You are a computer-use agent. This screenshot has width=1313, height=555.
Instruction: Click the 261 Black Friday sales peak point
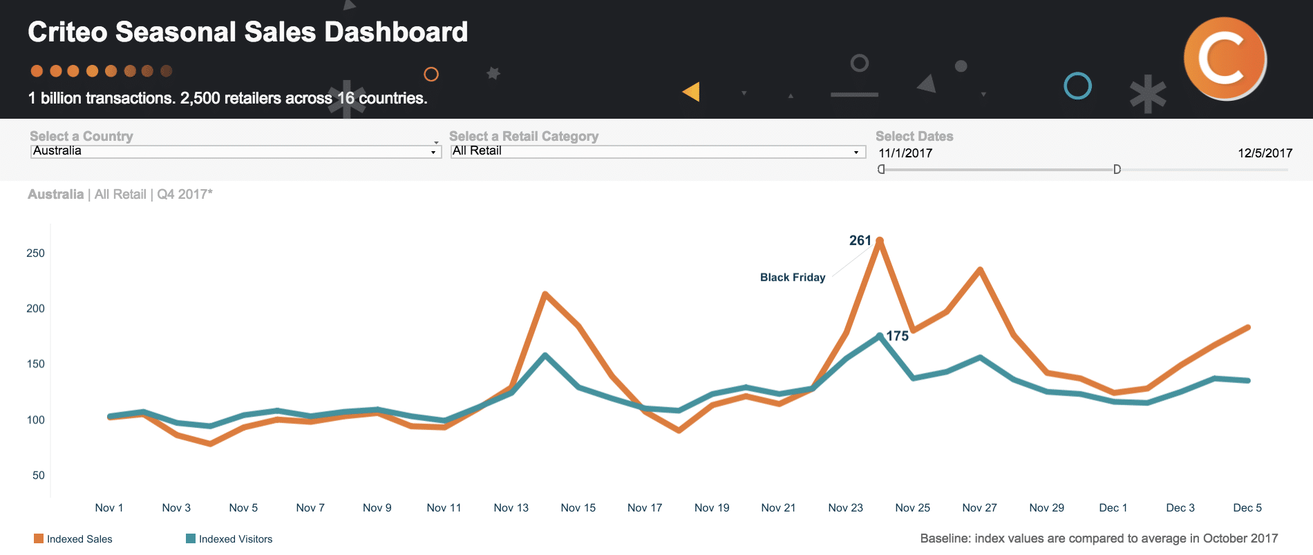pos(880,240)
